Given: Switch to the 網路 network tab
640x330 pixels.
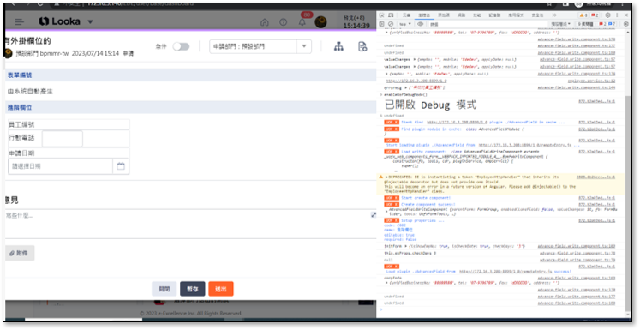Looking at the screenshot, I should (x=461, y=15).
